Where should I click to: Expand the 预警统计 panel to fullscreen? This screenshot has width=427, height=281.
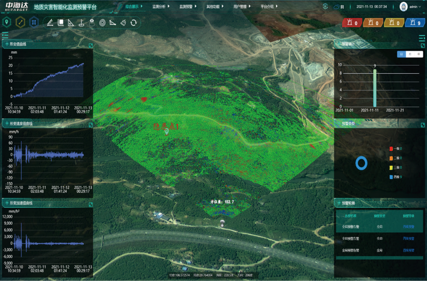[423, 45]
